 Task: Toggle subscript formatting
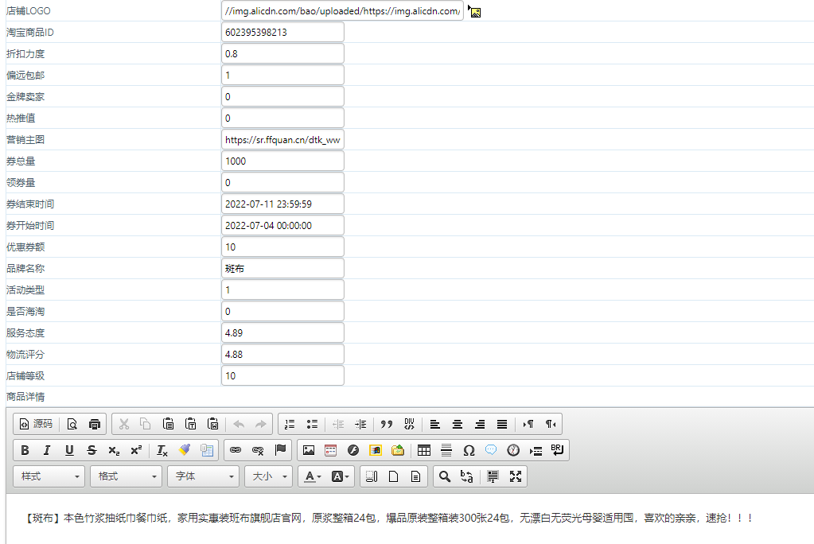[114, 450]
